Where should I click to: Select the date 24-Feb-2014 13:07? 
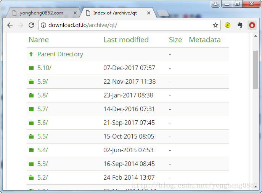[x=129, y=177]
